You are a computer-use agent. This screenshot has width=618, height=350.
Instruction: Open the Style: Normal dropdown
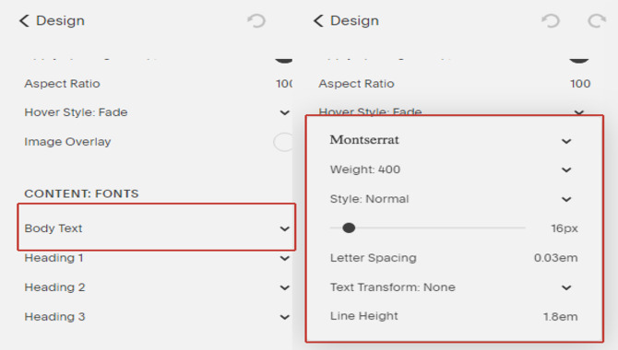[450, 199]
